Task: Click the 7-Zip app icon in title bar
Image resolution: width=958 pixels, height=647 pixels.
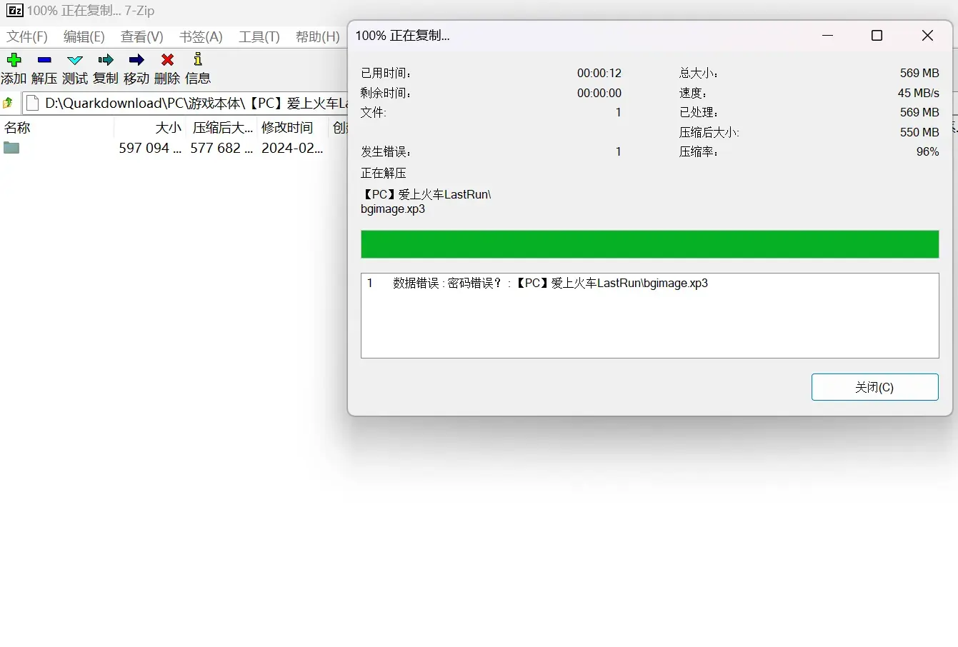Action: [x=14, y=11]
